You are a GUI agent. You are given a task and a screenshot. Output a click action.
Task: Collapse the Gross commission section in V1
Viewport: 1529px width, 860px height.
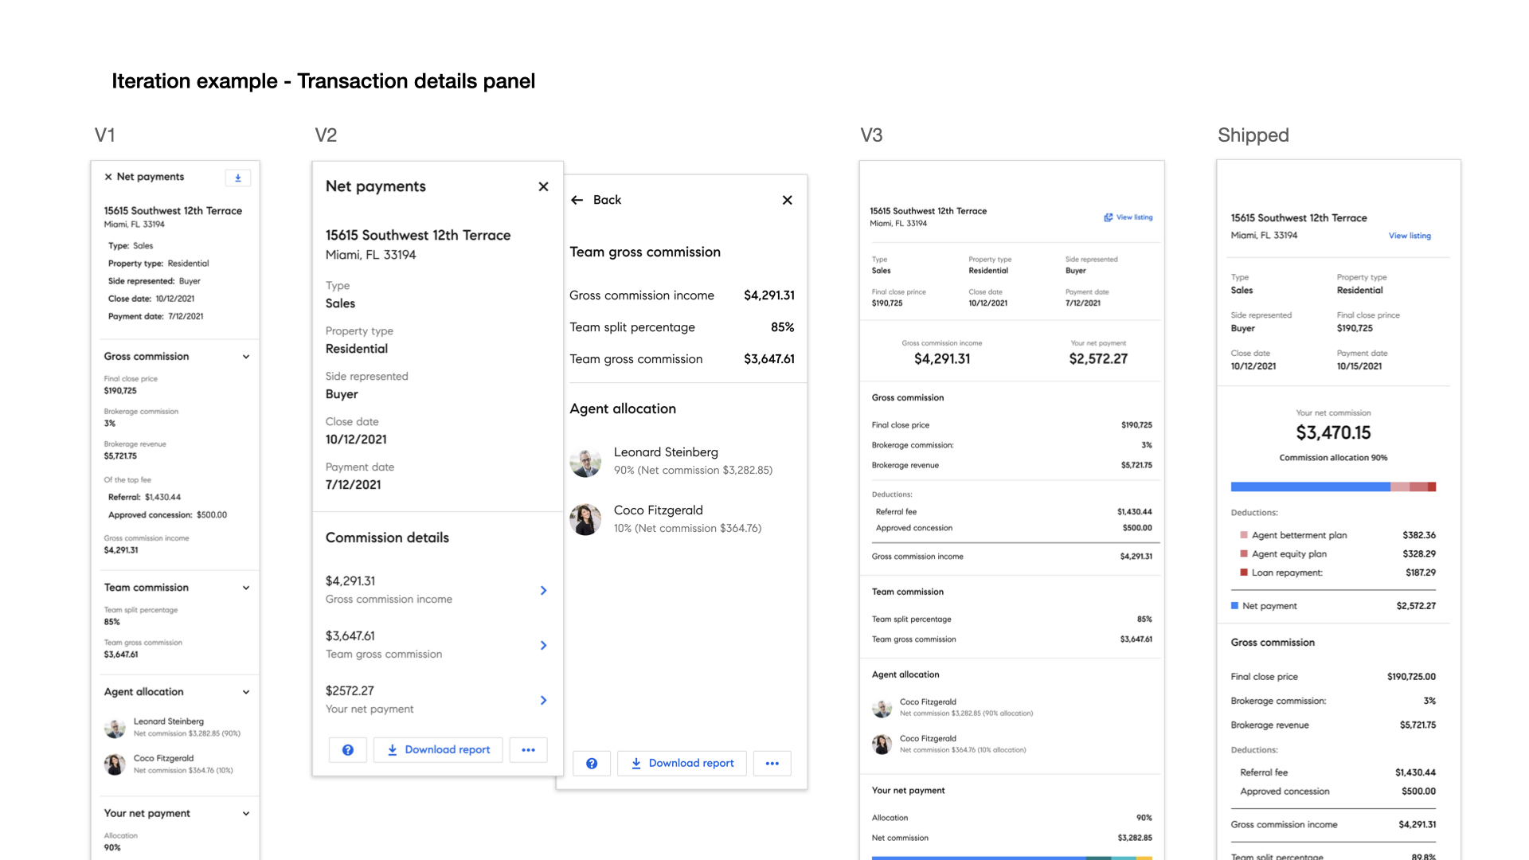point(245,356)
